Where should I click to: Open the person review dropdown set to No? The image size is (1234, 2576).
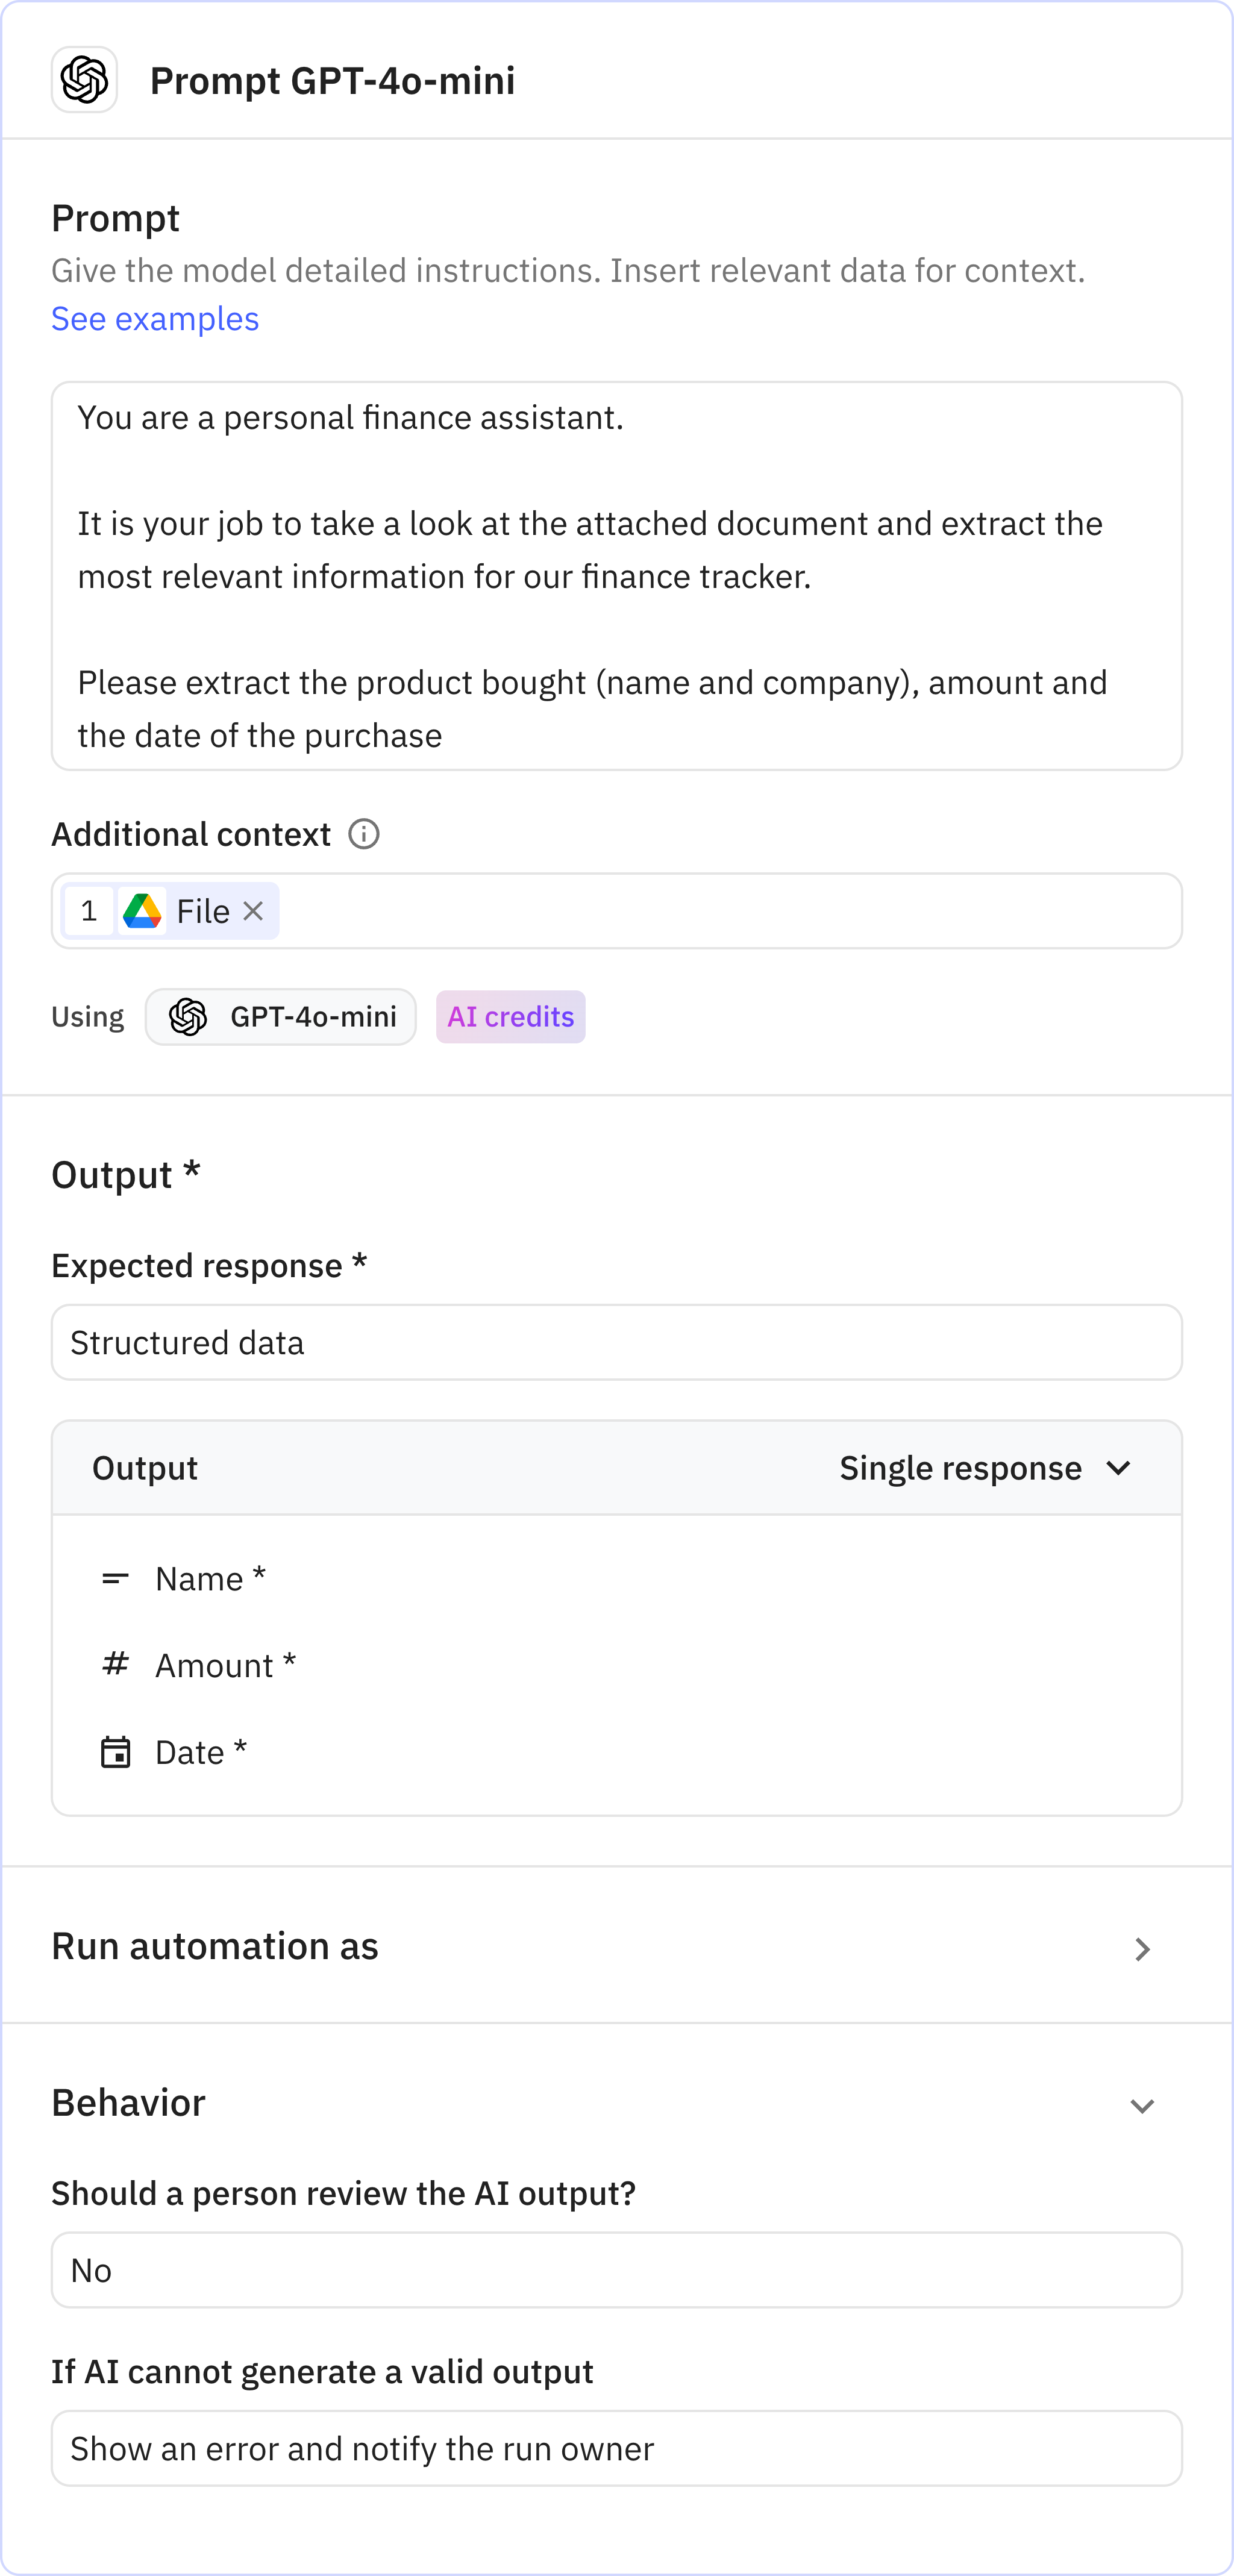point(616,2270)
